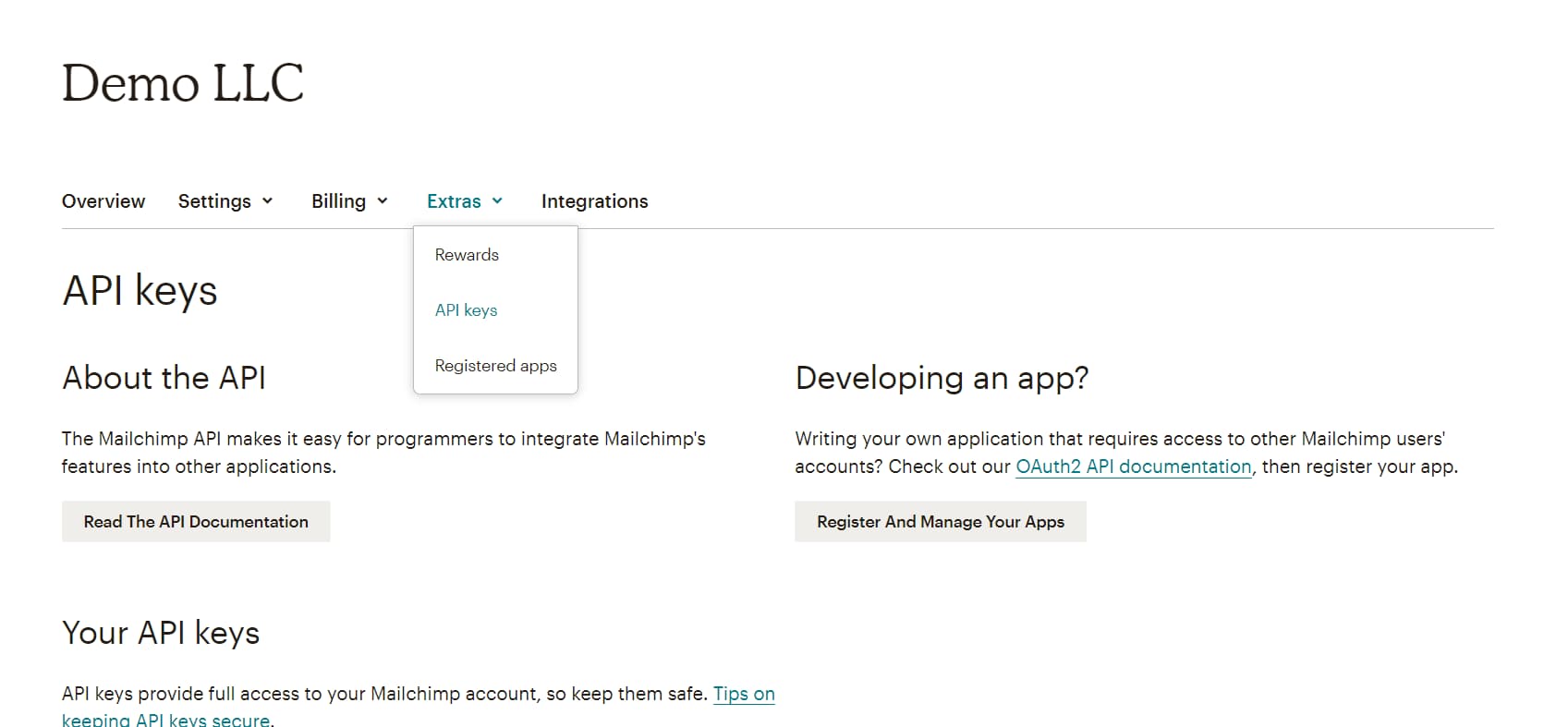The width and height of the screenshot is (1544, 727).
Task: Collapse the Extras dropdown menu
Action: 465,201
